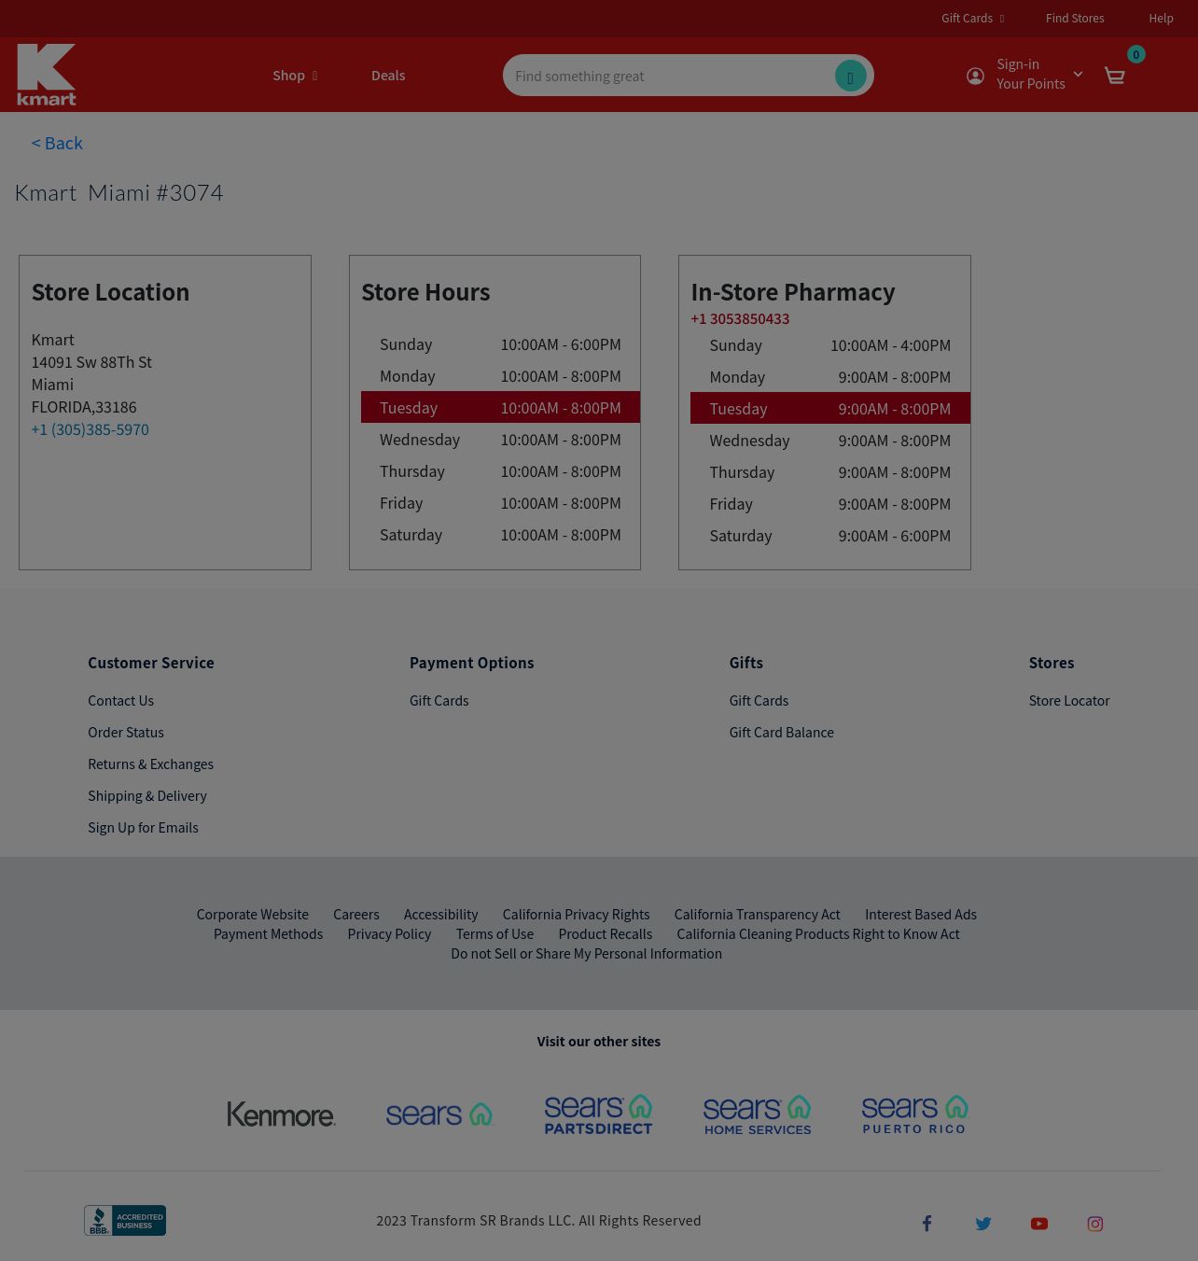Open Gift Cards under Payment Options

point(439,700)
